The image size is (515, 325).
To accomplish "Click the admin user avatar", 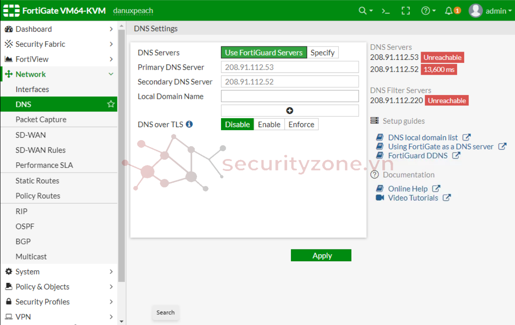I will (475, 11).
